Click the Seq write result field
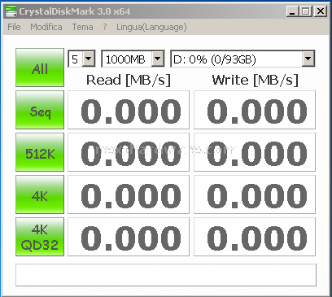This screenshot has width=332, height=297. tap(255, 110)
